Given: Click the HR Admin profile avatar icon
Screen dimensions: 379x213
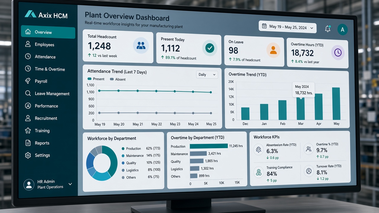Looking at the screenshot, I should [x=29, y=184].
